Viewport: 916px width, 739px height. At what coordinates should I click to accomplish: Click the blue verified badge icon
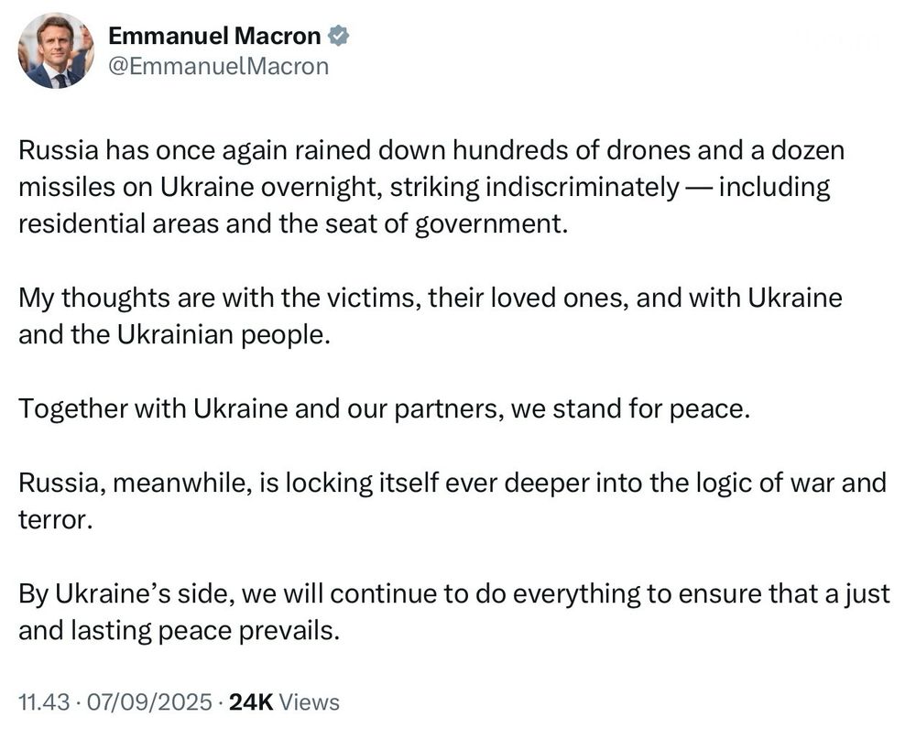[339, 37]
